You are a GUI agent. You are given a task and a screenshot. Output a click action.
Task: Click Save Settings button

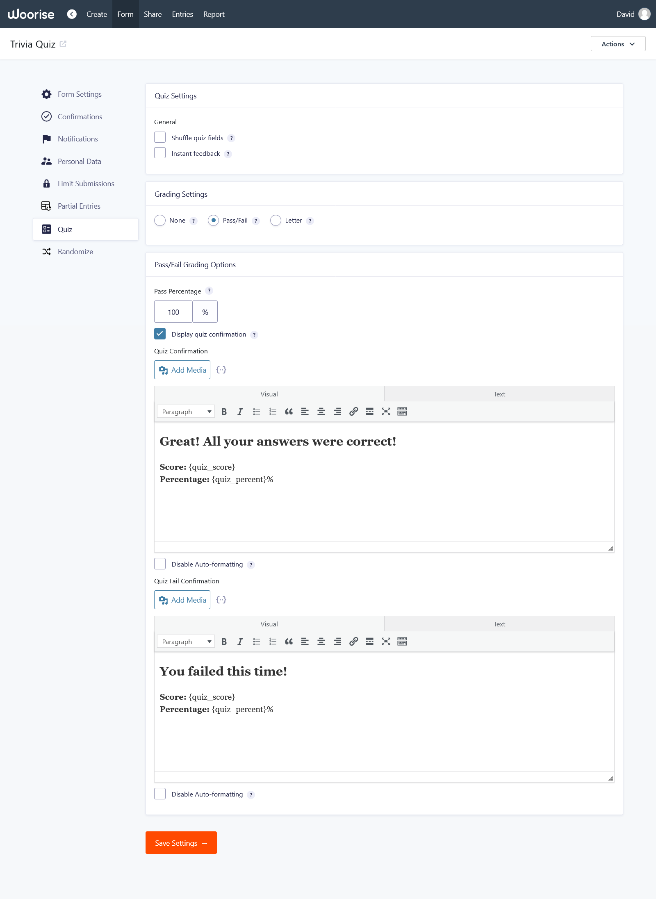[x=181, y=843]
